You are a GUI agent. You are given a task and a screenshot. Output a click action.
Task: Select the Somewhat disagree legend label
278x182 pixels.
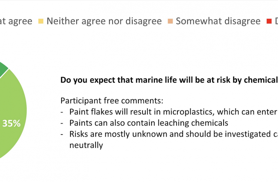coord(218,21)
